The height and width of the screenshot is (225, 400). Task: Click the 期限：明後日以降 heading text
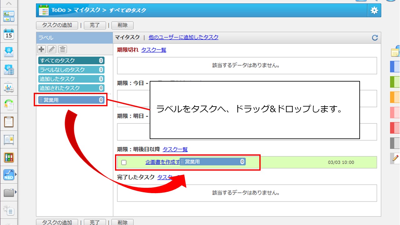138,150
